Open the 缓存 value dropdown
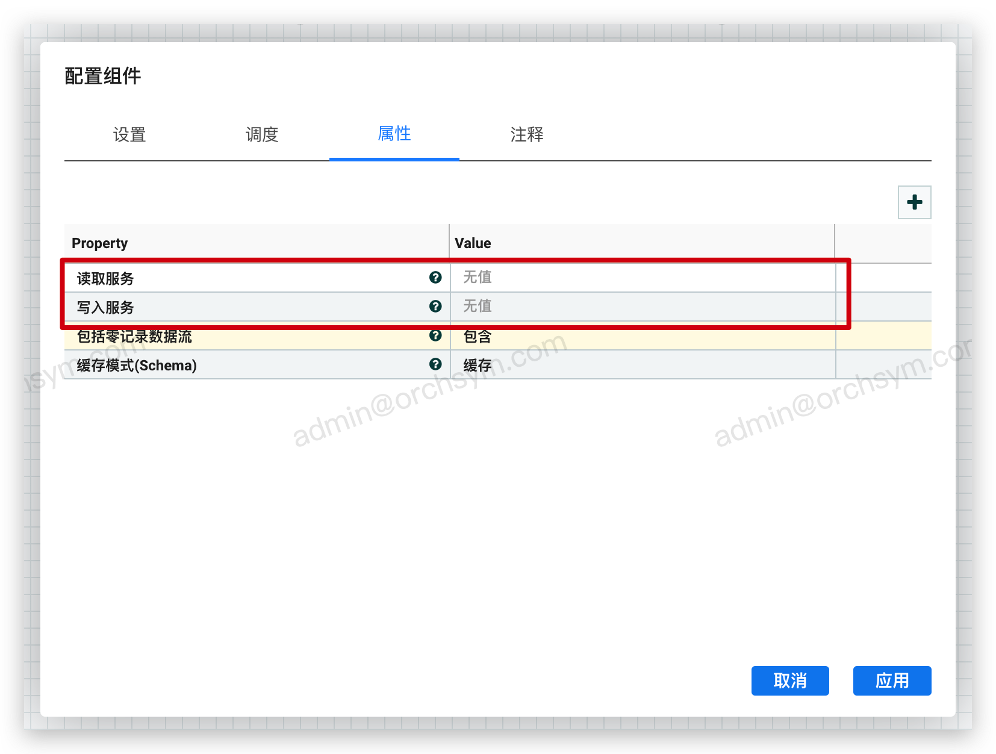 642,365
